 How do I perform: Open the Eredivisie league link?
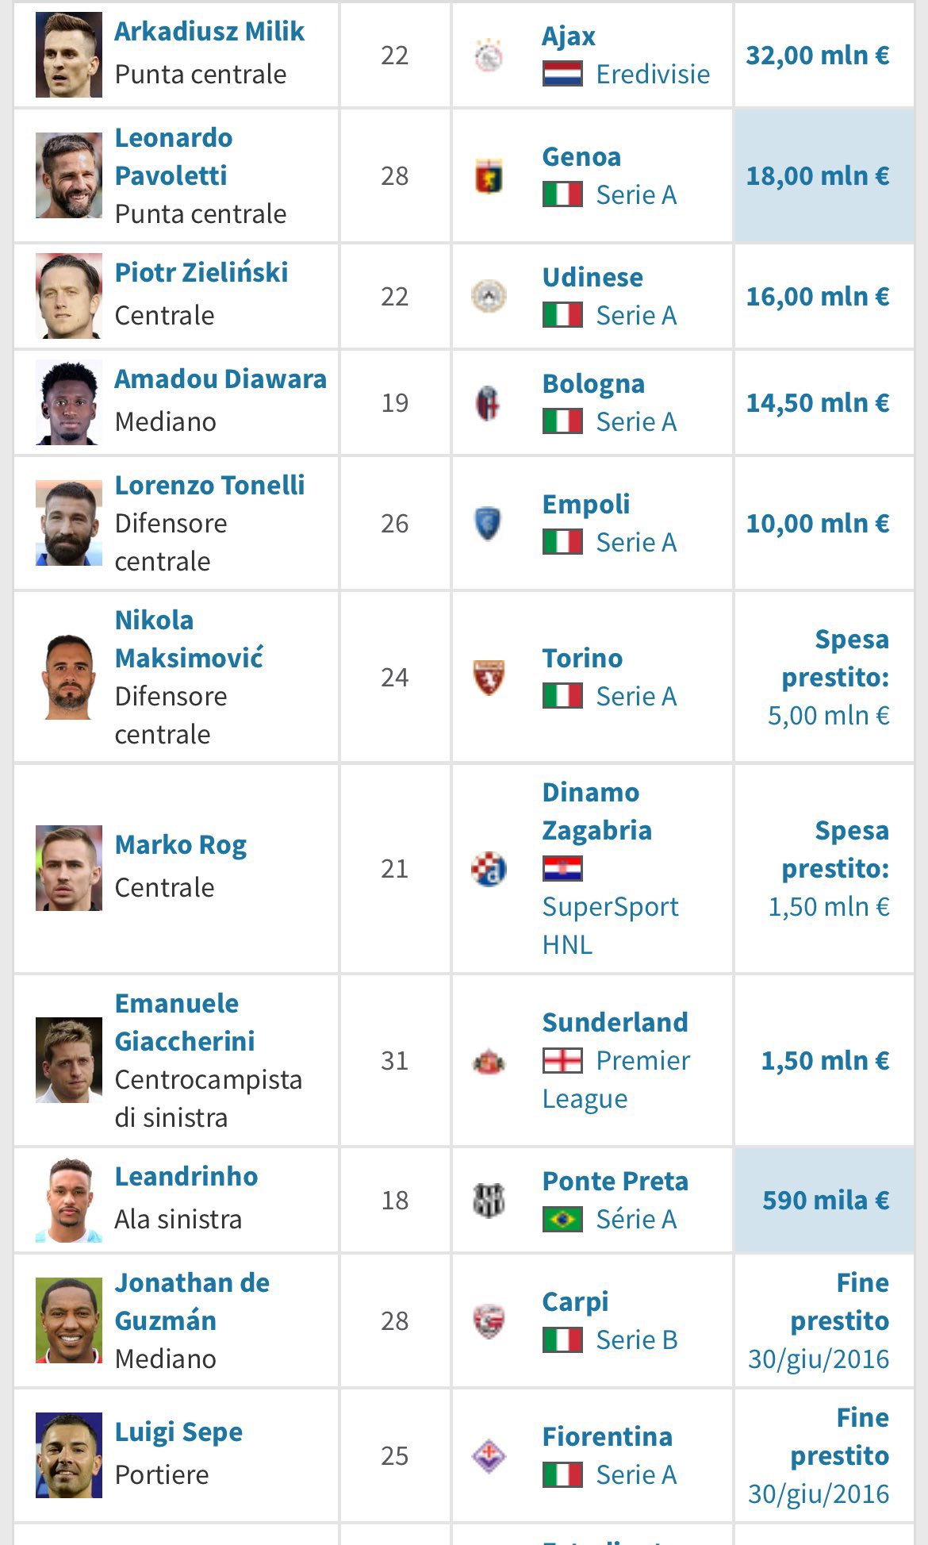653,75
